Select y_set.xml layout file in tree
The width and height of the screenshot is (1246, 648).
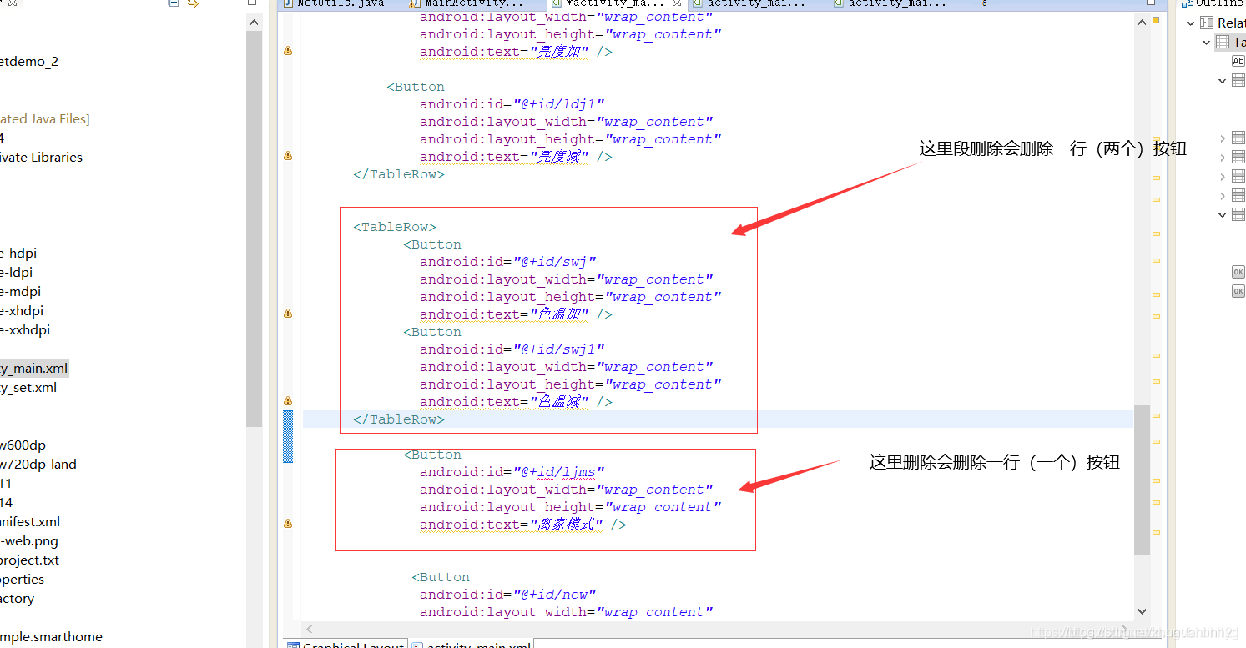pos(28,388)
